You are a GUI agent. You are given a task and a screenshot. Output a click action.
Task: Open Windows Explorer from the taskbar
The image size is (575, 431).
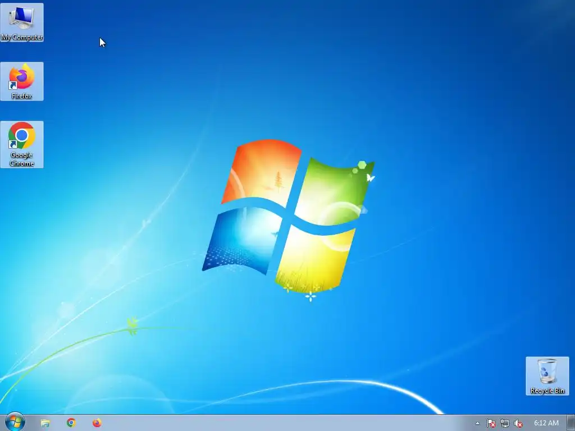tap(45, 423)
